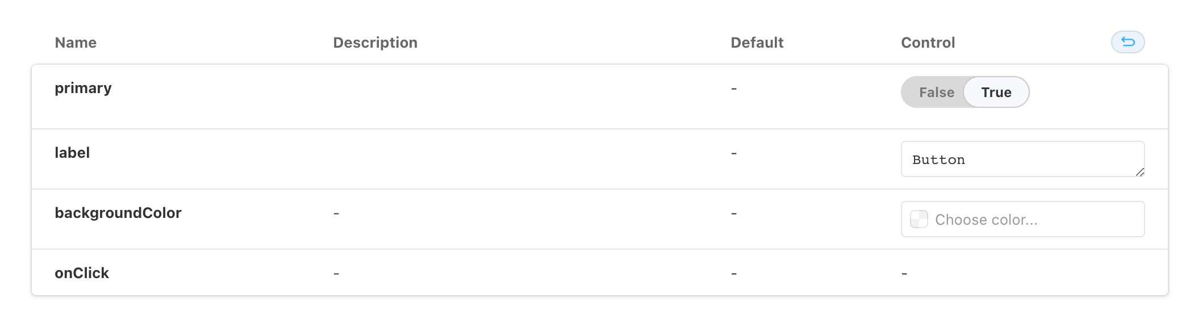Click the Description column header
The width and height of the screenshot is (1194, 311).
375,43
